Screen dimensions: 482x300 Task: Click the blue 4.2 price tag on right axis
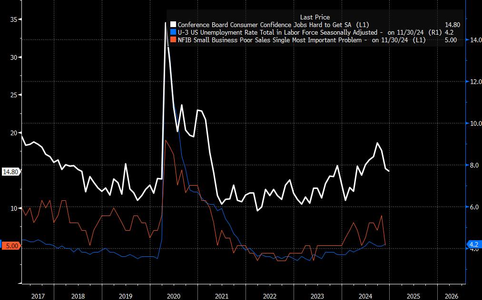click(x=474, y=244)
